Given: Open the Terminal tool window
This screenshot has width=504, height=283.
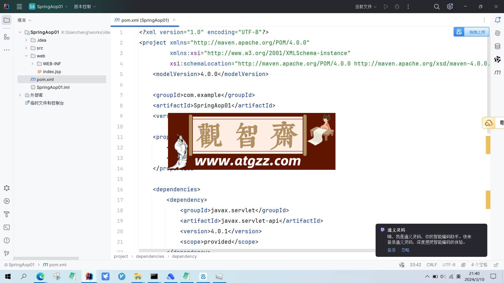Looking at the screenshot, I should pos(7,227).
